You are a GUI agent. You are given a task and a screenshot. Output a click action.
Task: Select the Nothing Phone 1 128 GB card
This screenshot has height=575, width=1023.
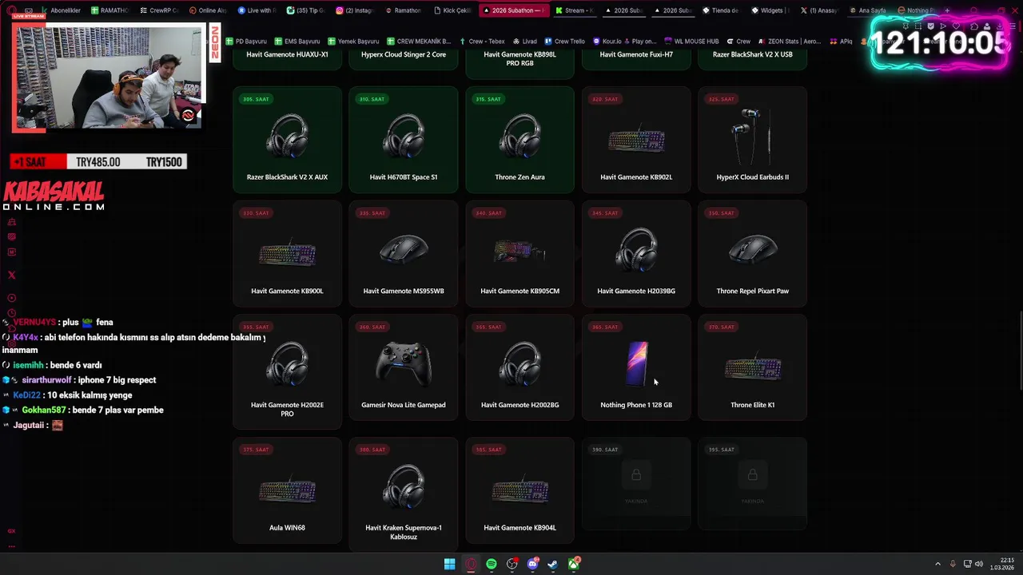click(x=636, y=372)
